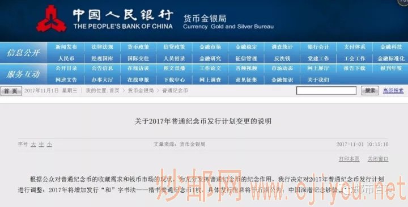Click the 搜索 search button

(x=369, y=91)
